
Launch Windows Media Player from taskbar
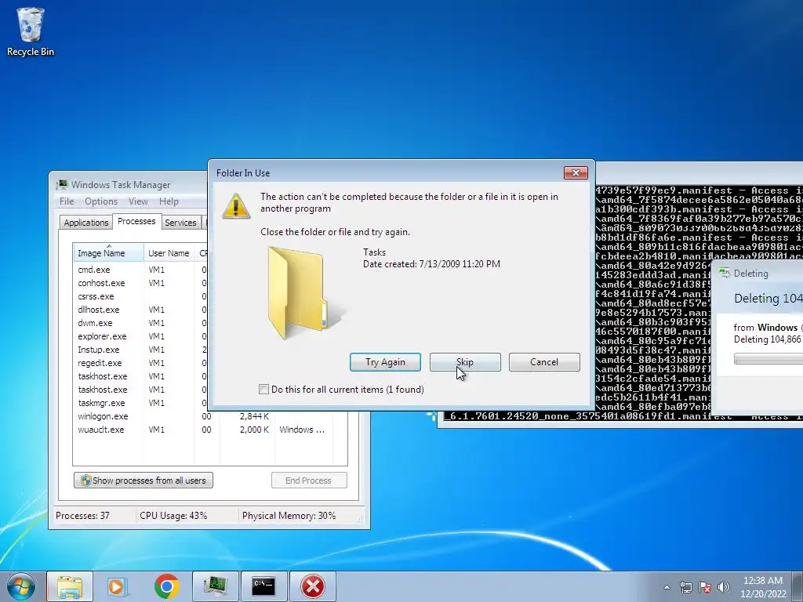[x=118, y=586]
